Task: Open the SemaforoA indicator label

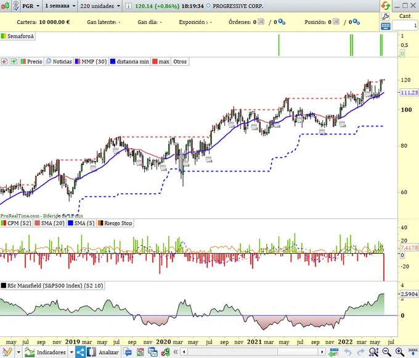Action: pos(18,36)
